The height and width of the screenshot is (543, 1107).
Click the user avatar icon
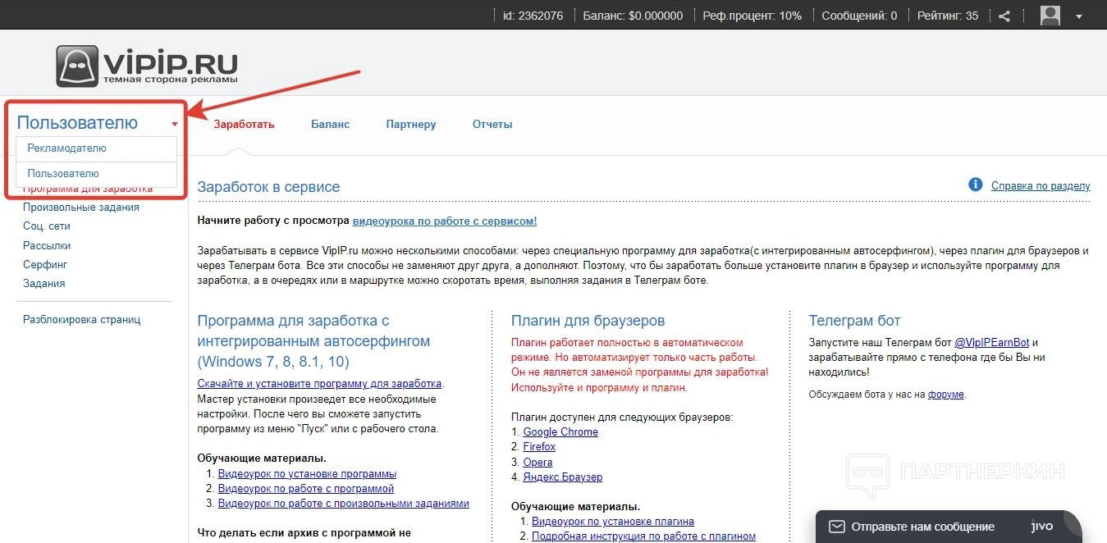pos(1050,16)
